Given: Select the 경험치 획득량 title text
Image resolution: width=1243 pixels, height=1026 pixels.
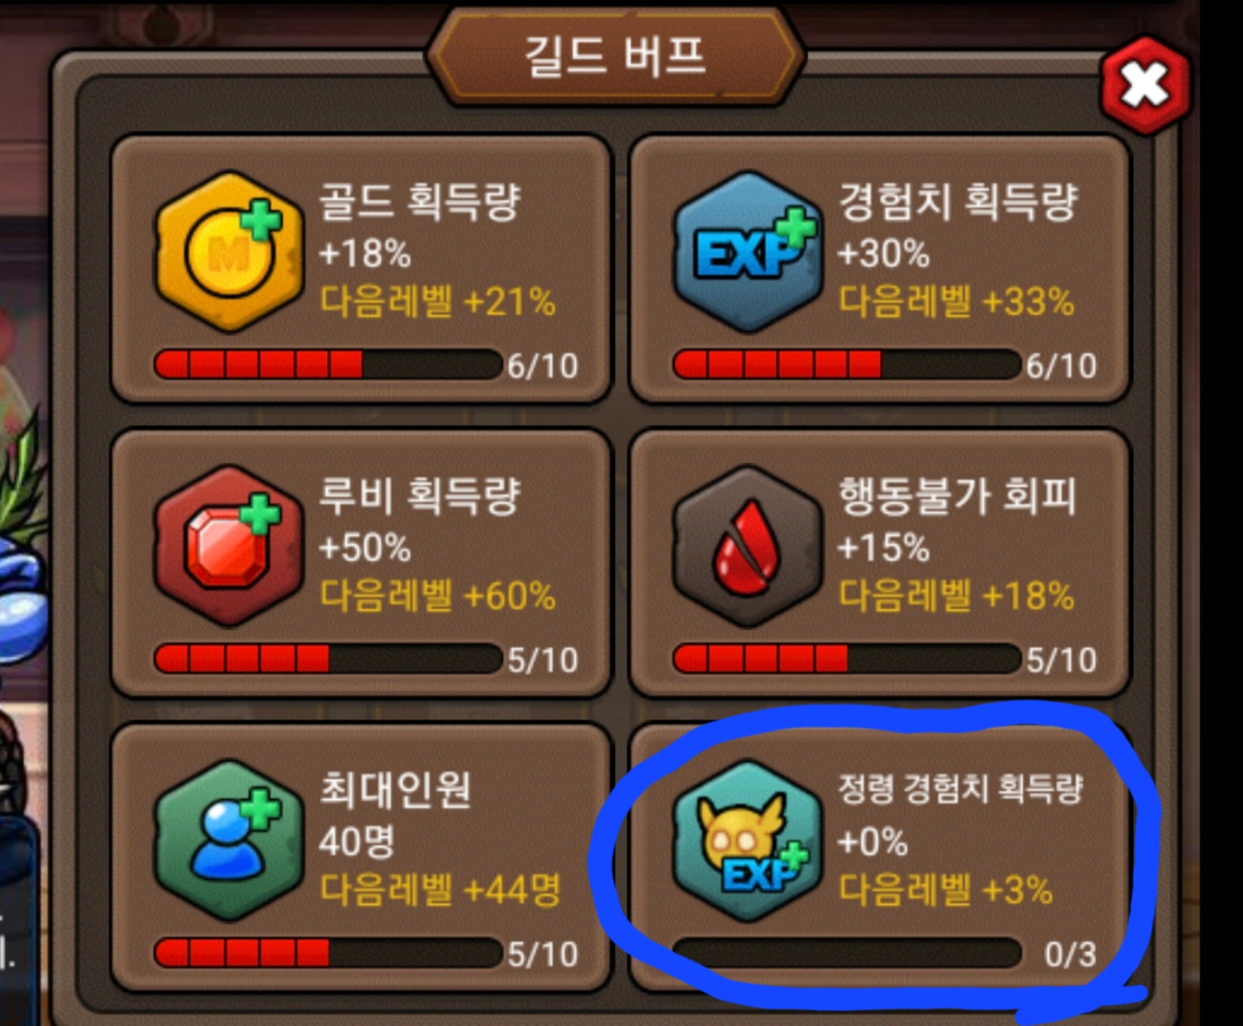Looking at the screenshot, I should tap(958, 202).
